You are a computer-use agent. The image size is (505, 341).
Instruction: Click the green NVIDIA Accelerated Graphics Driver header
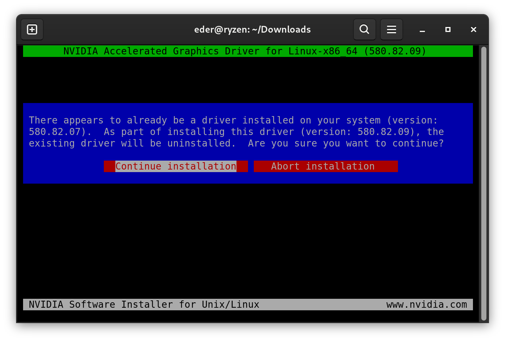point(245,51)
